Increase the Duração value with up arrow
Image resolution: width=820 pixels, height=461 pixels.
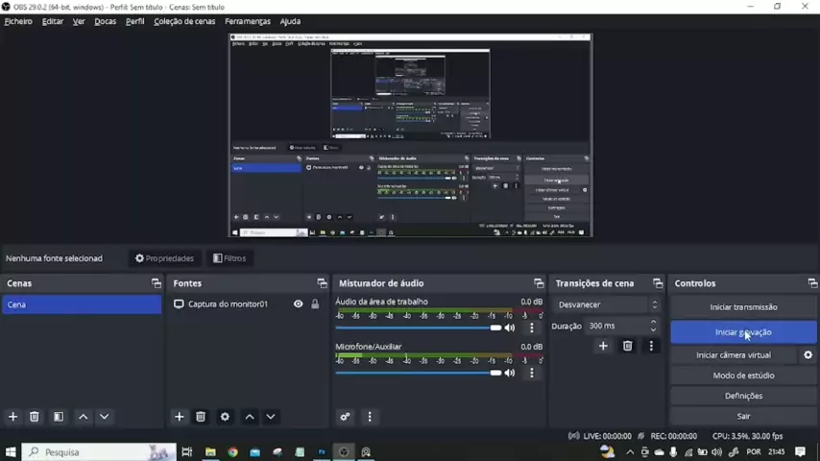(654, 322)
